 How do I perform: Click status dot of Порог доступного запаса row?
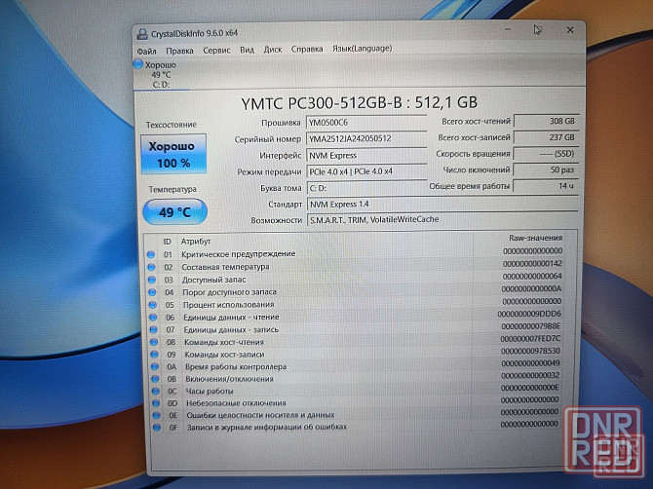(x=152, y=292)
